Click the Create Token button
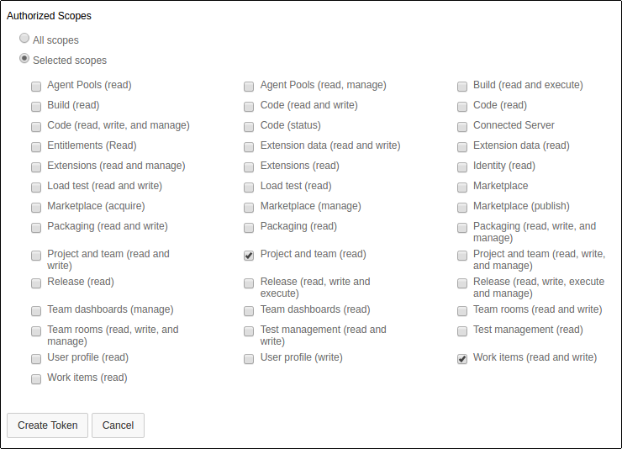The image size is (622, 449). [47, 425]
